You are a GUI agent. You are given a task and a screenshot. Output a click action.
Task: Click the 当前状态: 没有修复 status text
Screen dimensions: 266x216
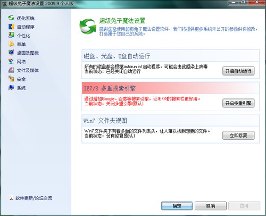[110, 136]
